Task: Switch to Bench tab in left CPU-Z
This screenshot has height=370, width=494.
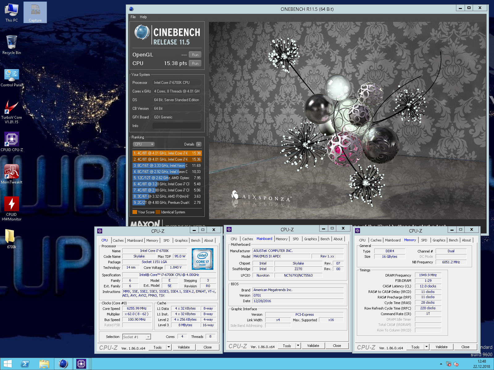Action: tap(196, 240)
